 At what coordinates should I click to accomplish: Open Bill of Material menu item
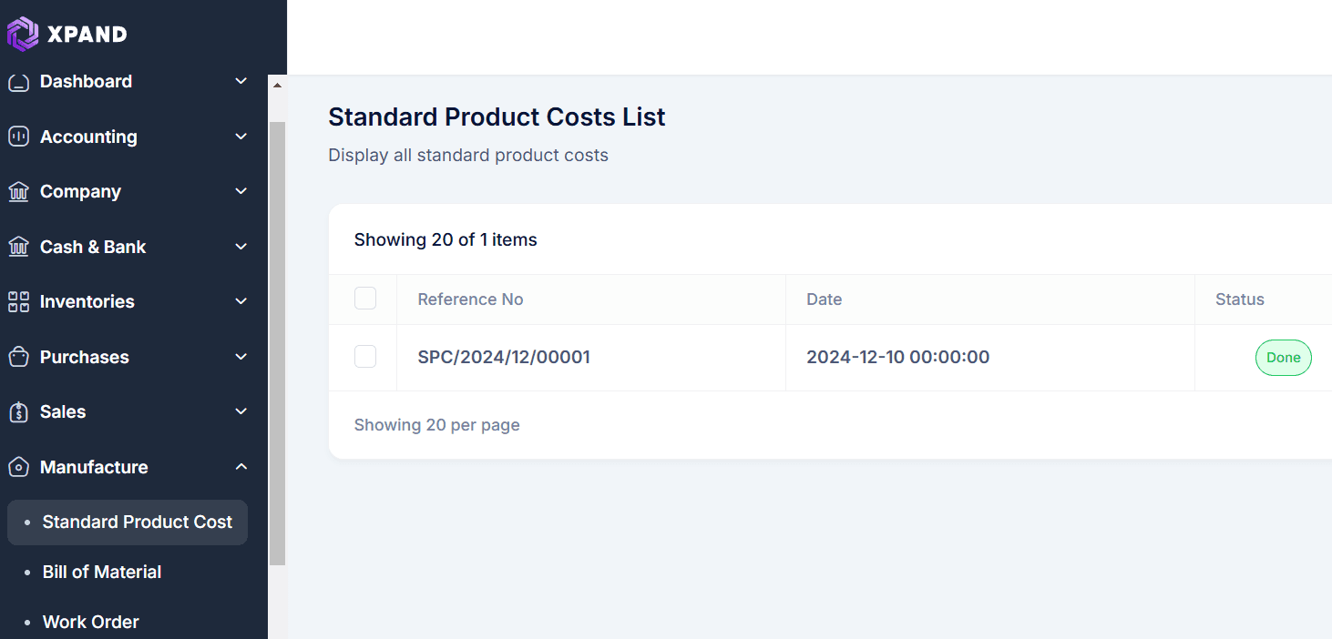(101, 572)
